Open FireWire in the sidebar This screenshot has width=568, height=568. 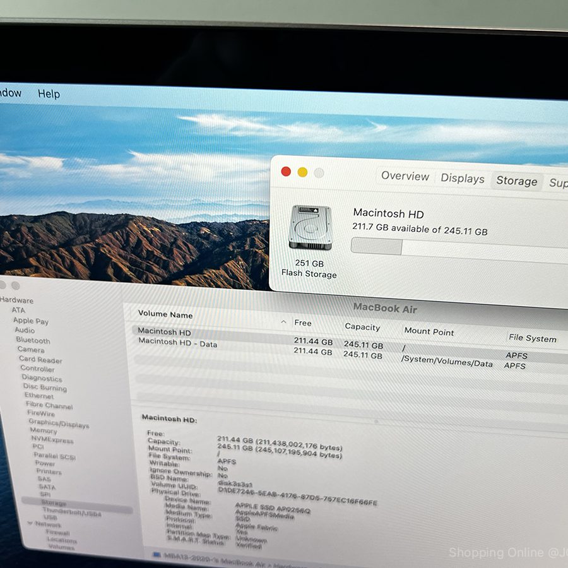click(41, 413)
